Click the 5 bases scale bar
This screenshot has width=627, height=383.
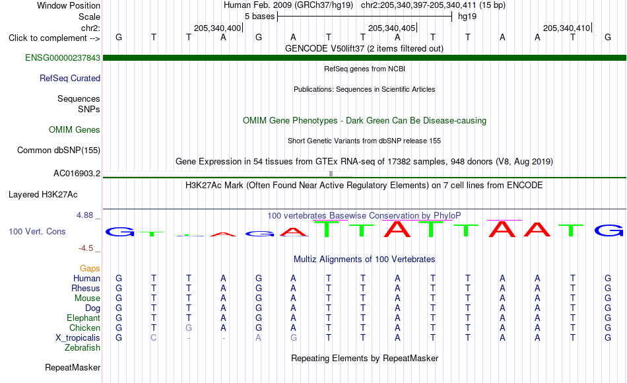[364, 17]
